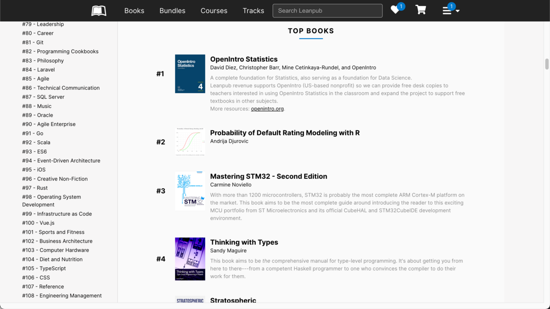This screenshot has height=309, width=550.
Task: Open Stratospheric book cover thumbnail
Action: point(190,300)
